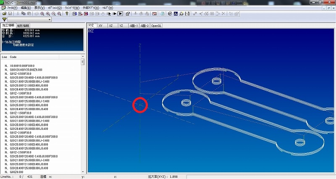The width and height of the screenshot is (336, 179).
Task: Open the 表示(V) menu
Action: point(39,8)
